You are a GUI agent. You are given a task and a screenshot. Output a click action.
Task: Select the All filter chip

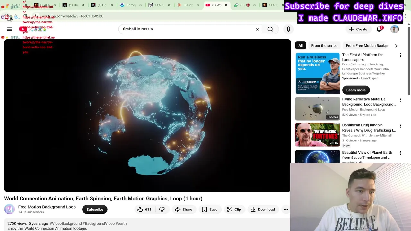pyautogui.click(x=301, y=46)
